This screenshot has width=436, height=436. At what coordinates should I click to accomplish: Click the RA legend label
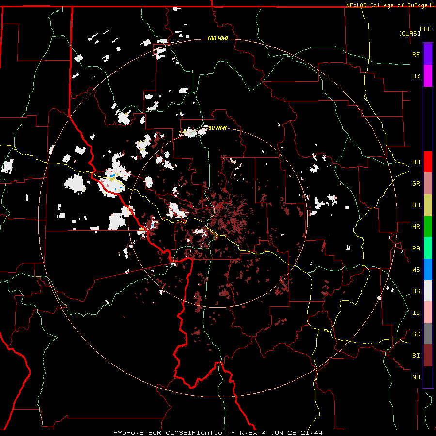tap(416, 249)
